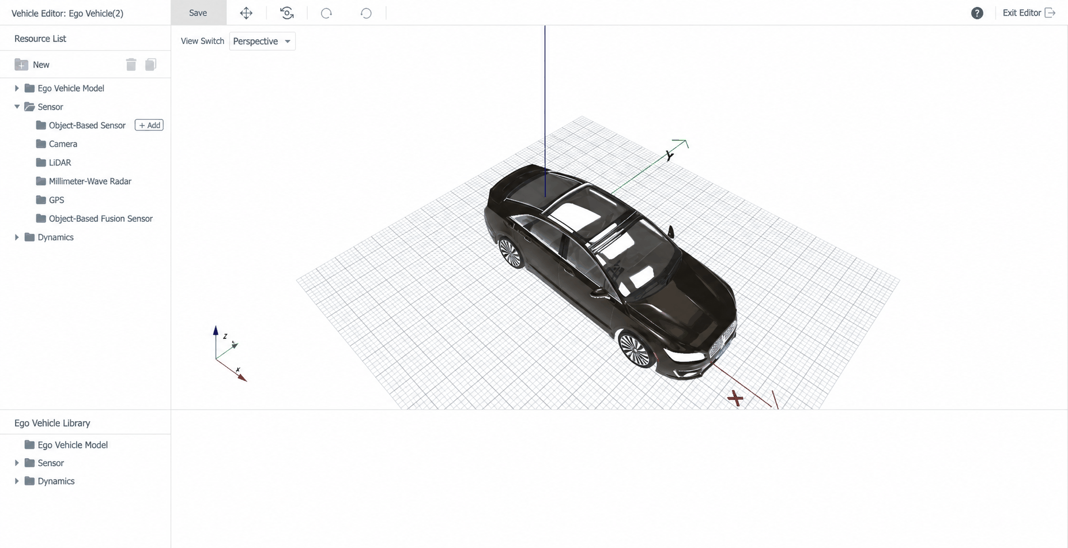Viewport: 1068px width, 548px height.
Task: Click the redo arrow icon
Action: (x=326, y=13)
